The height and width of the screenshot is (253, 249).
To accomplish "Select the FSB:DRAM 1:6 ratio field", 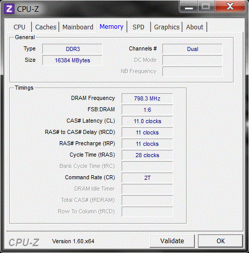I will (x=147, y=110).
